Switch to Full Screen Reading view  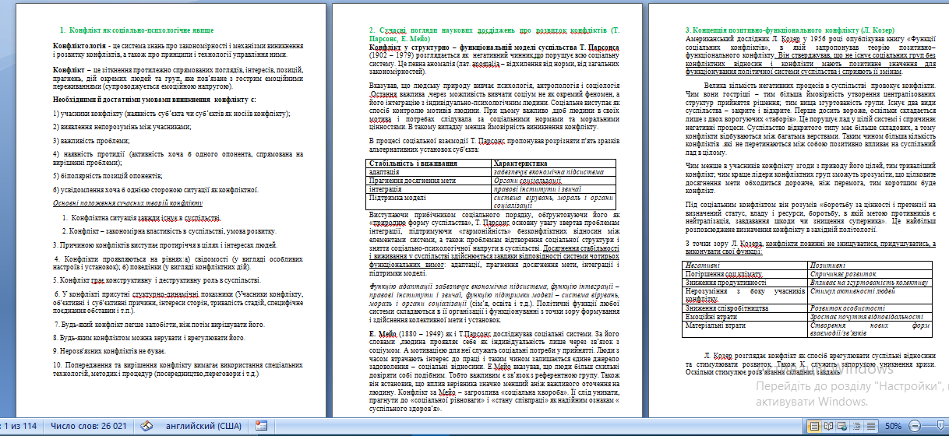click(x=828, y=426)
